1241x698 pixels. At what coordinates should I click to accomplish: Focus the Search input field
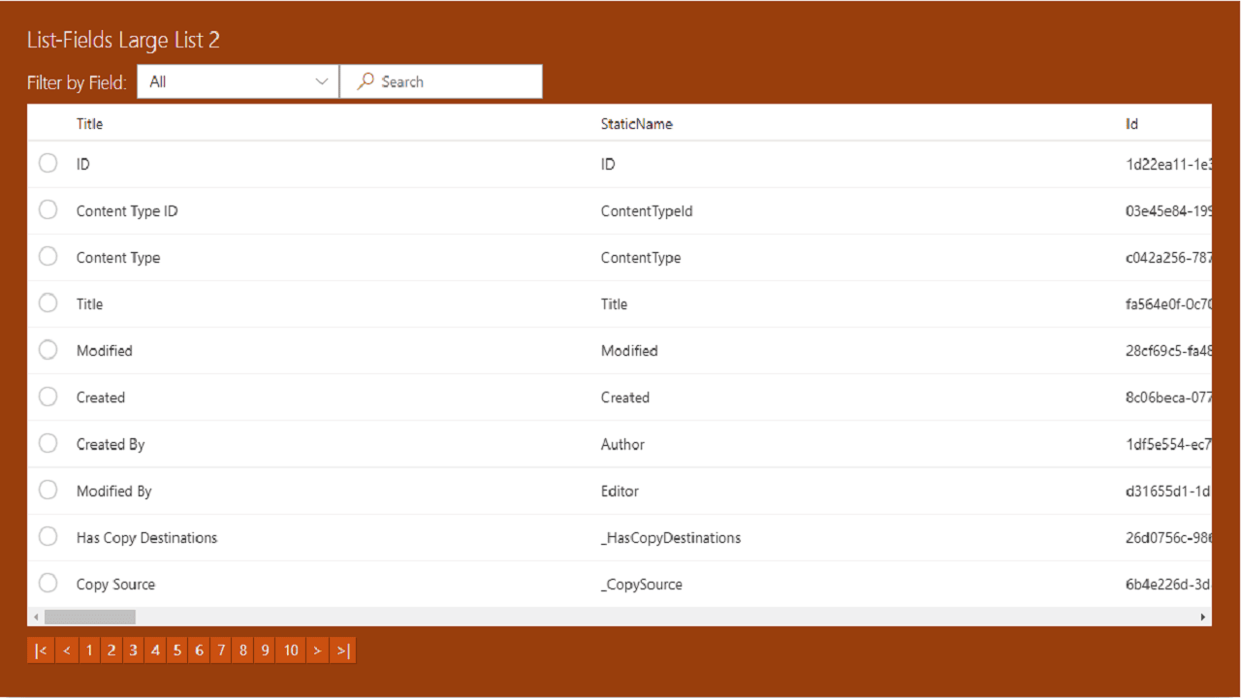441,81
